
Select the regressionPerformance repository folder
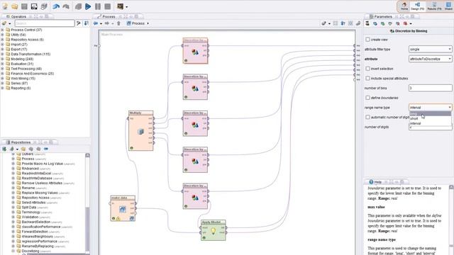tap(40, 242)
